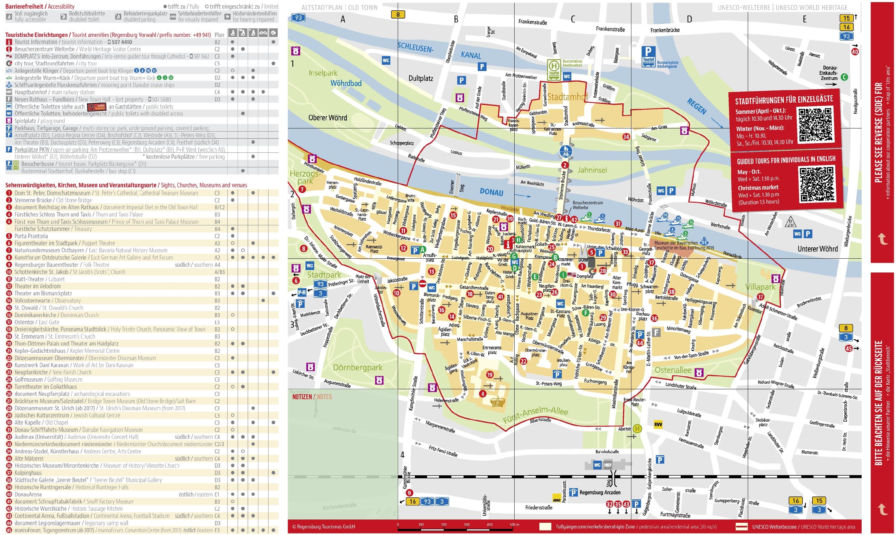Click the green C circle at Donau-Einkaufs-Zentrum
This screenshot has width=896, height=535.
844,77
